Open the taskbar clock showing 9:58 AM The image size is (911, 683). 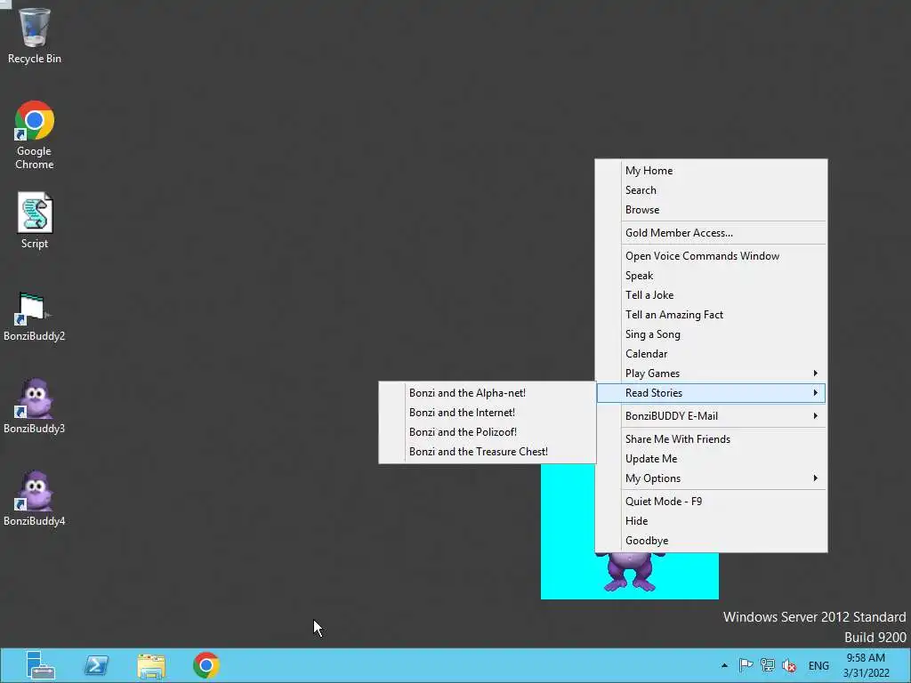tap(866, 665)
